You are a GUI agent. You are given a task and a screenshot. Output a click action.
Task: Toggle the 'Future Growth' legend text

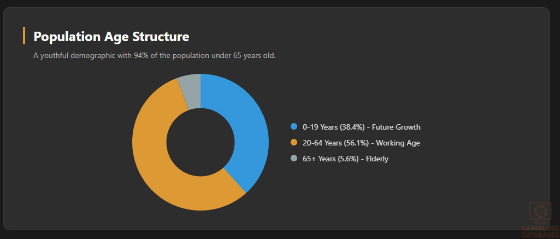pos(396,127)
